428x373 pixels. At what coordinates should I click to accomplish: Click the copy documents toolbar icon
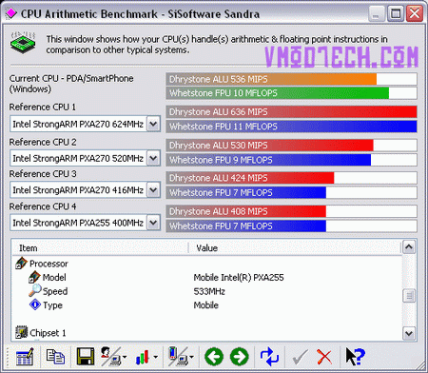click(55, 357)
